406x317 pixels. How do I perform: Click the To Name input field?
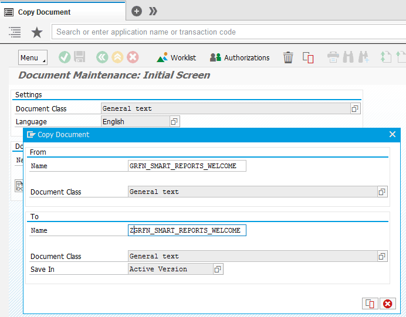pos(187,231)
